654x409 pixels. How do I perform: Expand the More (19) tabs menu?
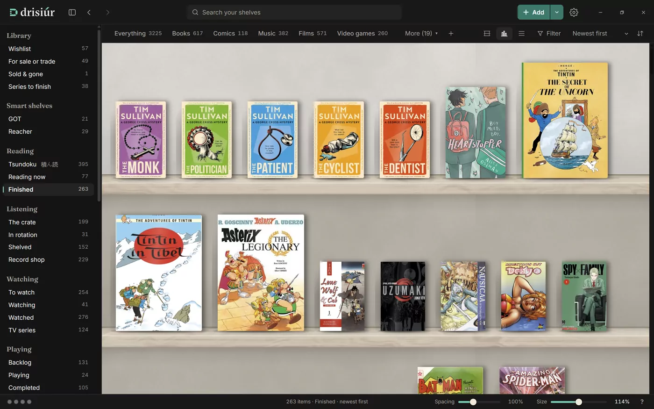pos(421,33)
